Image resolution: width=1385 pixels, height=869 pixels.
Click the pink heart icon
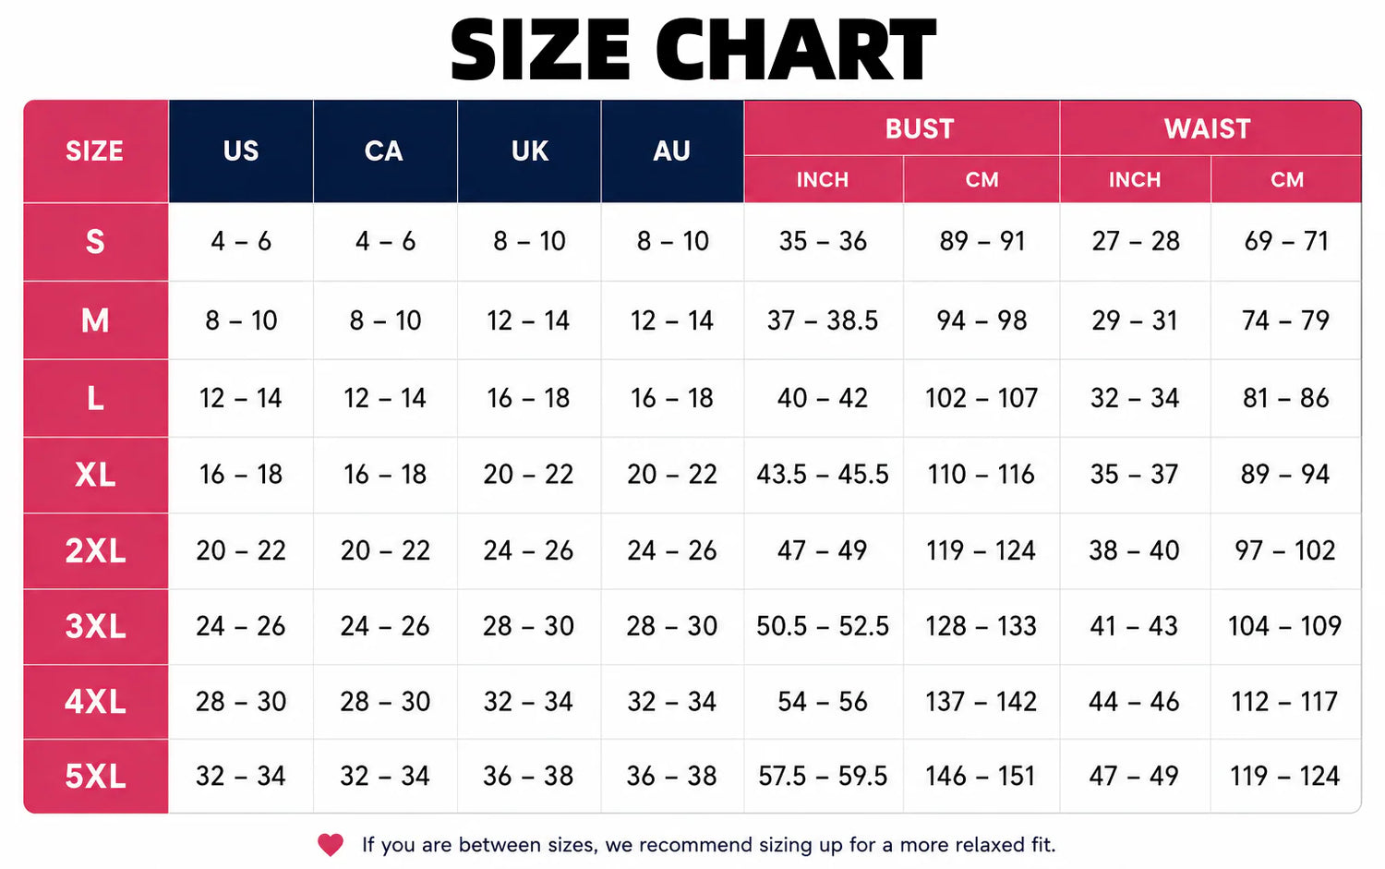pyautogui.click(x=331, y=845)
